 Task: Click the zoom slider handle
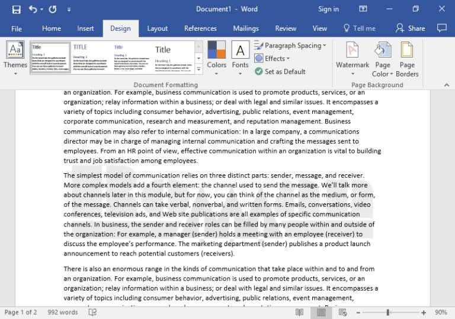(x=387, y=312)
